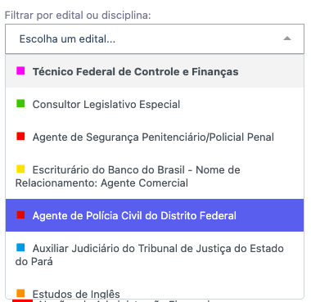The width and height of the screenshot is (311, 302).
Task: Collapse the dropdown with the arrow icon
Action: pyautogui.click(x=287, y=38)
